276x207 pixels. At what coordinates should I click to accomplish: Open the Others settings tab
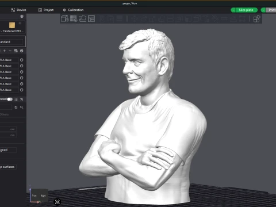click(4, 114)
